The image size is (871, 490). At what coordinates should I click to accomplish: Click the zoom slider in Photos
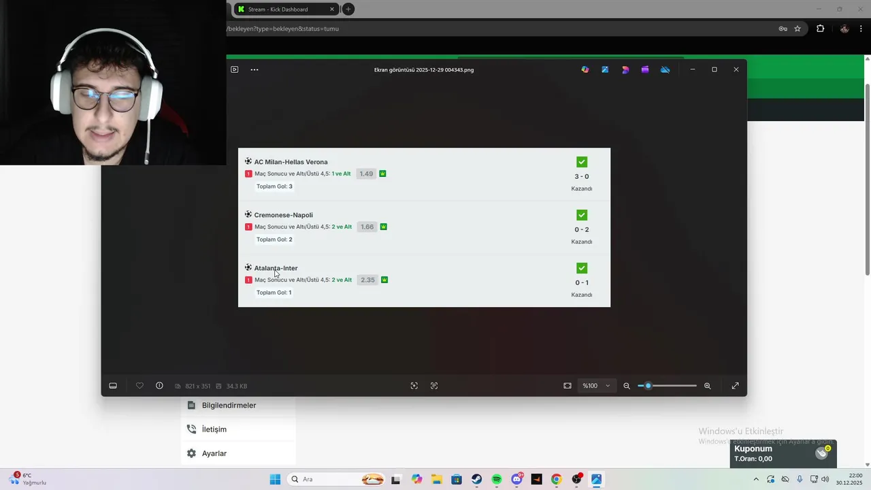(x=667, y=386)
